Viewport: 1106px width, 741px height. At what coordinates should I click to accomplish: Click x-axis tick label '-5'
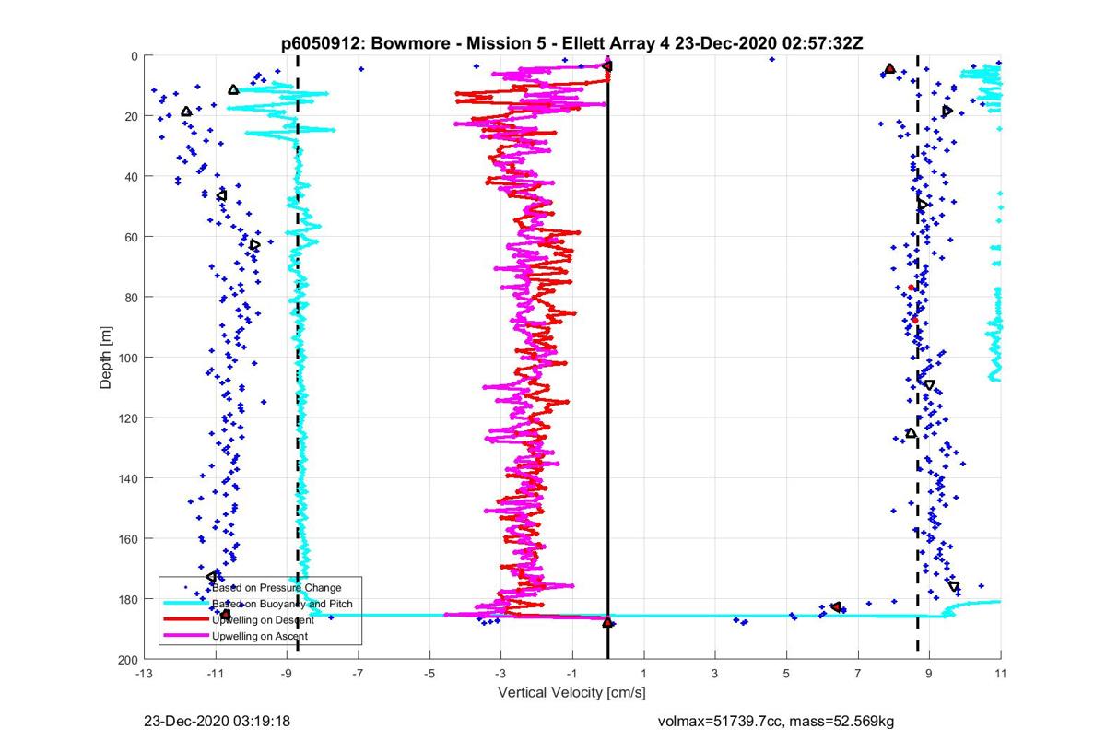coord(429,675)
